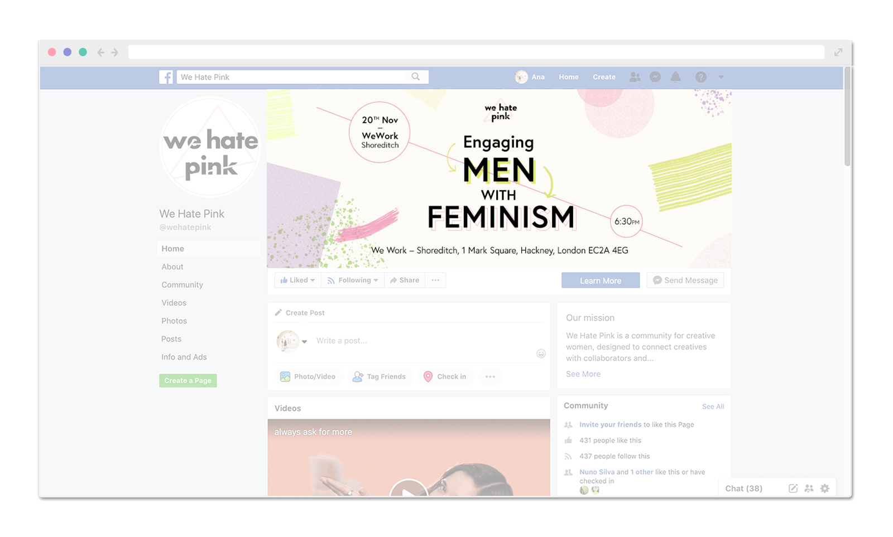Click the Check in option
Screen dimensions: 893x537
445,376
